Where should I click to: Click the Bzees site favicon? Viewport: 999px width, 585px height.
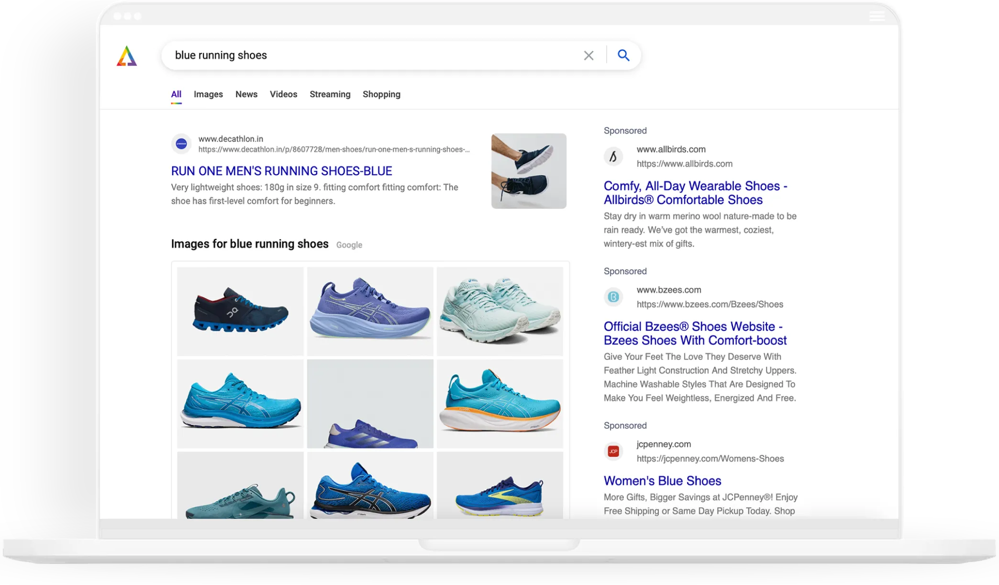coord(613,297)
